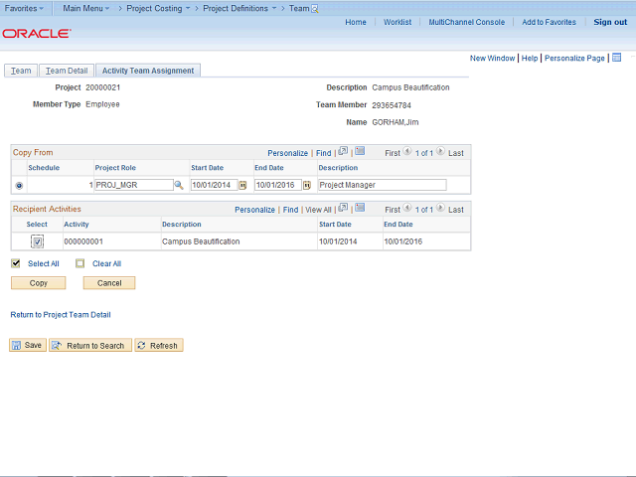This screenshot has height=477, width=636.
Task: Click the Schedule column header
Action: pos(44,168)
